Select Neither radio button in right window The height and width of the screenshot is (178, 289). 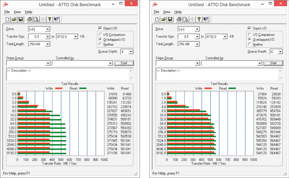click(250, 44)
